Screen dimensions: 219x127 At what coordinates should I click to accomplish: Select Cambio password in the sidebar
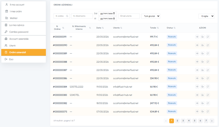point(24,32)
